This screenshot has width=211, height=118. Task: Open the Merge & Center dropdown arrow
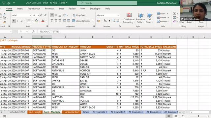(x=92, y=21)
